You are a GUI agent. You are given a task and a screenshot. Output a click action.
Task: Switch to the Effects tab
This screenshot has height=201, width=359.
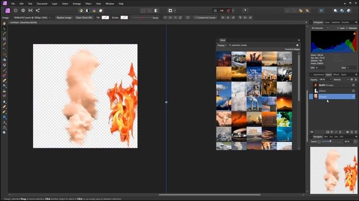(x=336, y=75)
